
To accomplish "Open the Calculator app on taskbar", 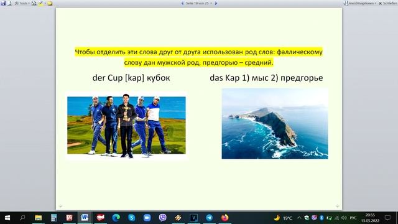I will coord(54,218).
